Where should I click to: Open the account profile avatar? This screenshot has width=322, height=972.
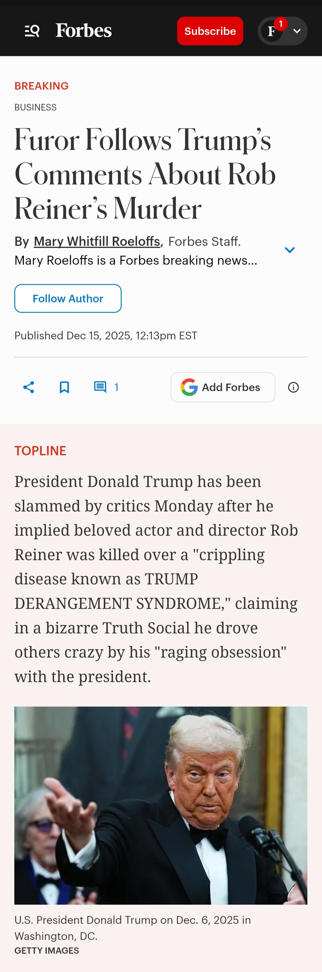[272, 32]
